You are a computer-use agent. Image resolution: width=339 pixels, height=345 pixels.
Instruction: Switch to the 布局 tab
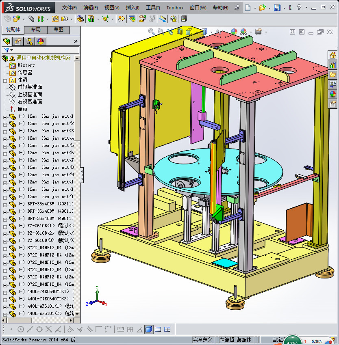click(35, 30)
